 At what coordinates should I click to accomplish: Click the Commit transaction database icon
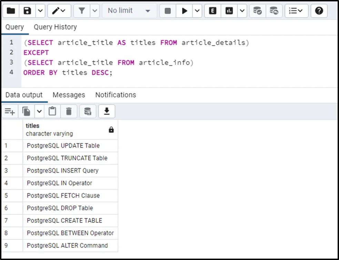tap(257, 11)
